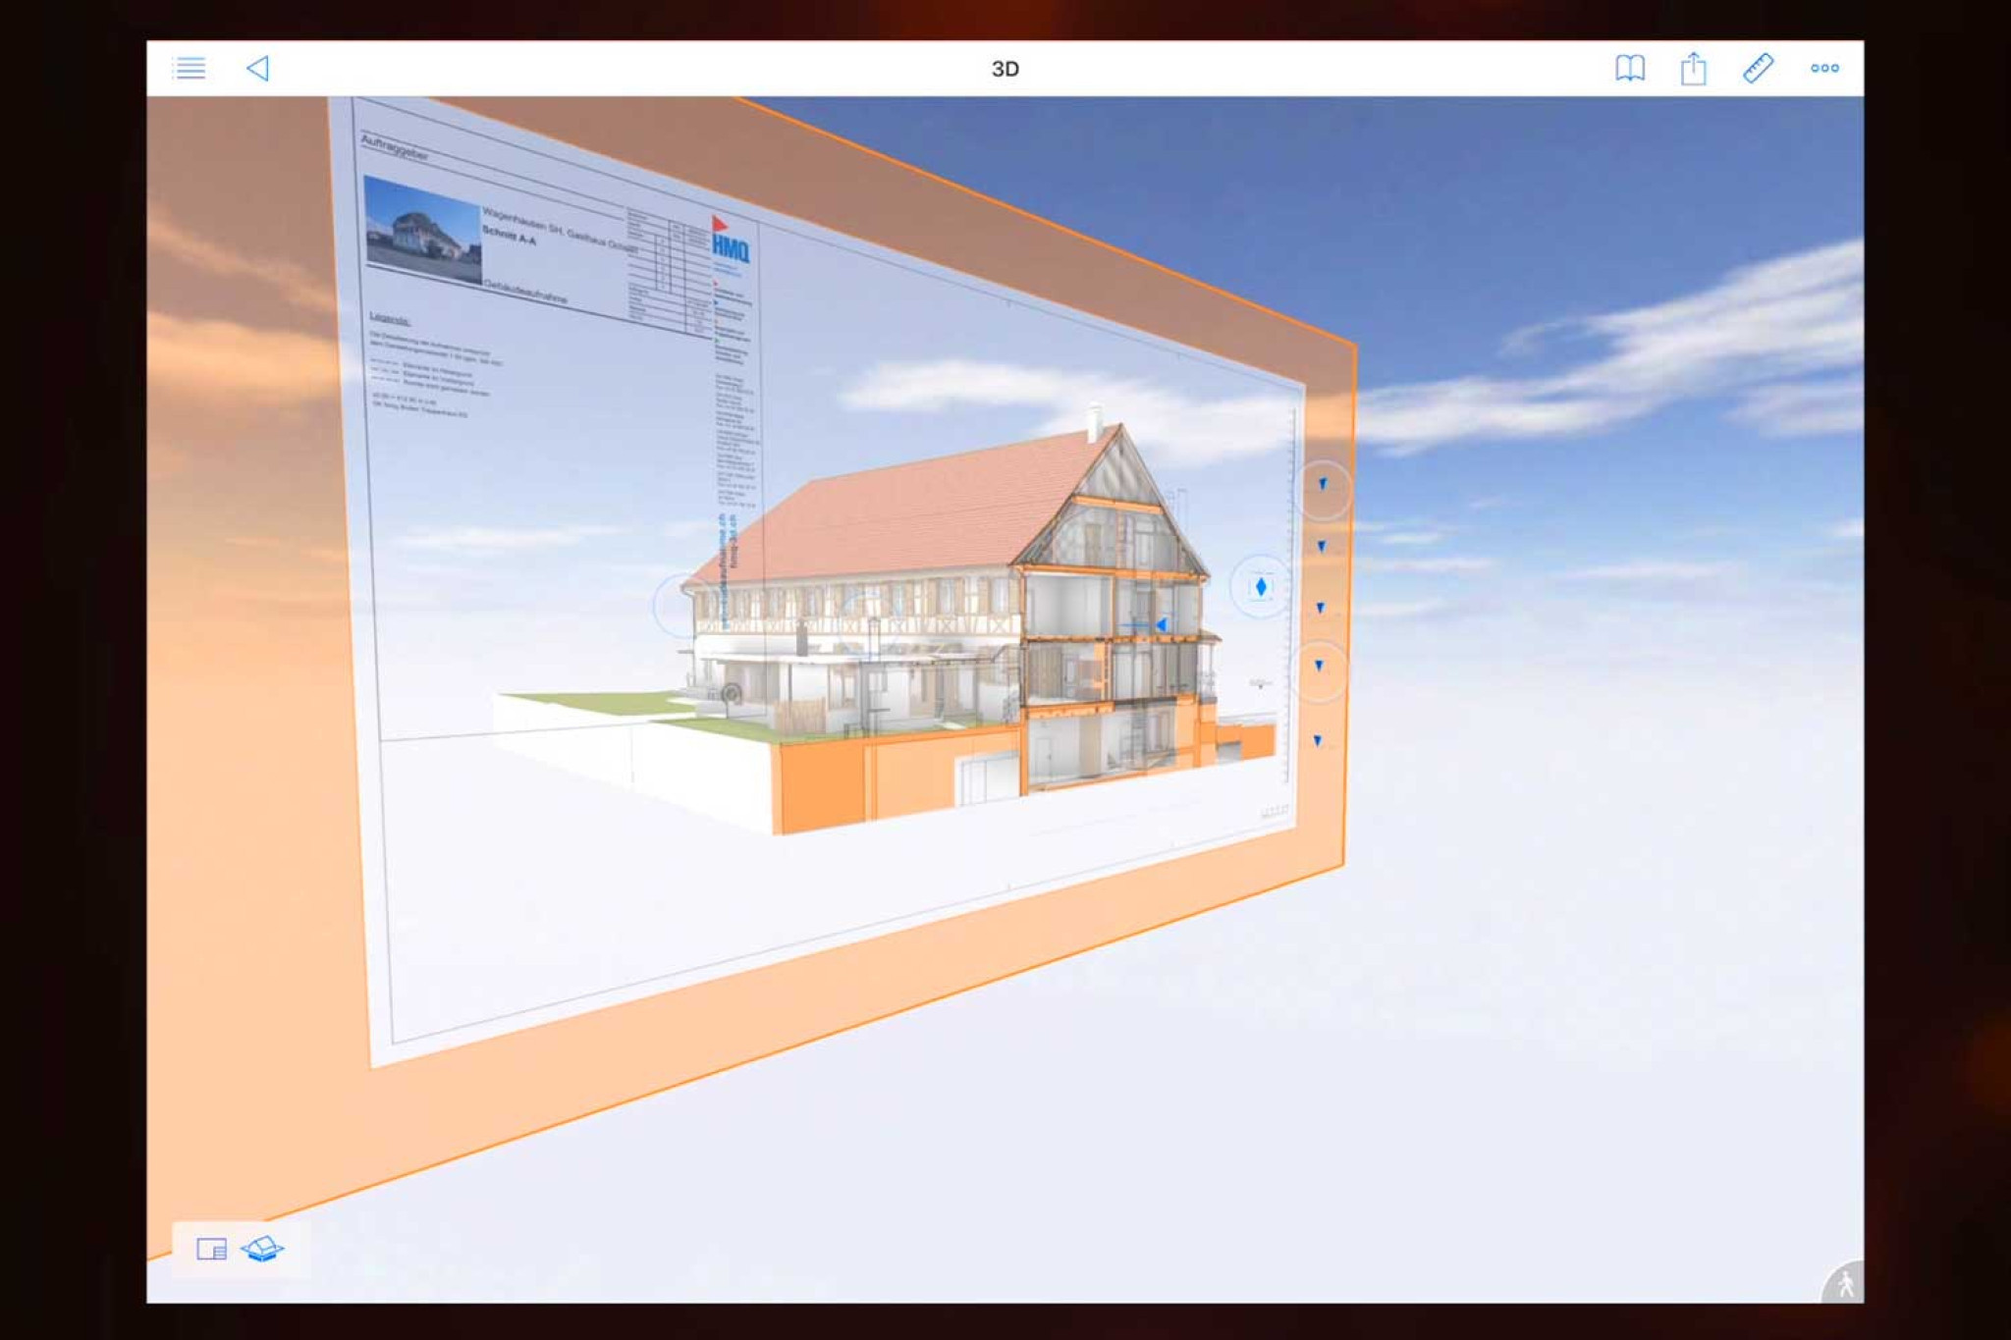2011x1340 pixels.
Task: Switch to 2D layout sheet view
Action: 211,1249
